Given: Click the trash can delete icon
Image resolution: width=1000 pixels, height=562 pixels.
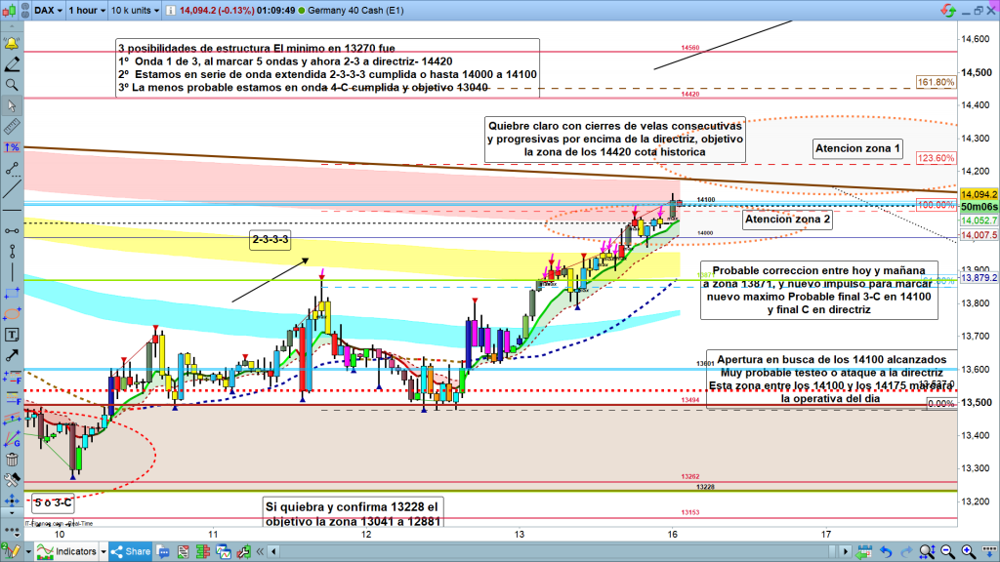Looking at the screenshot, I should pos(12,461).
